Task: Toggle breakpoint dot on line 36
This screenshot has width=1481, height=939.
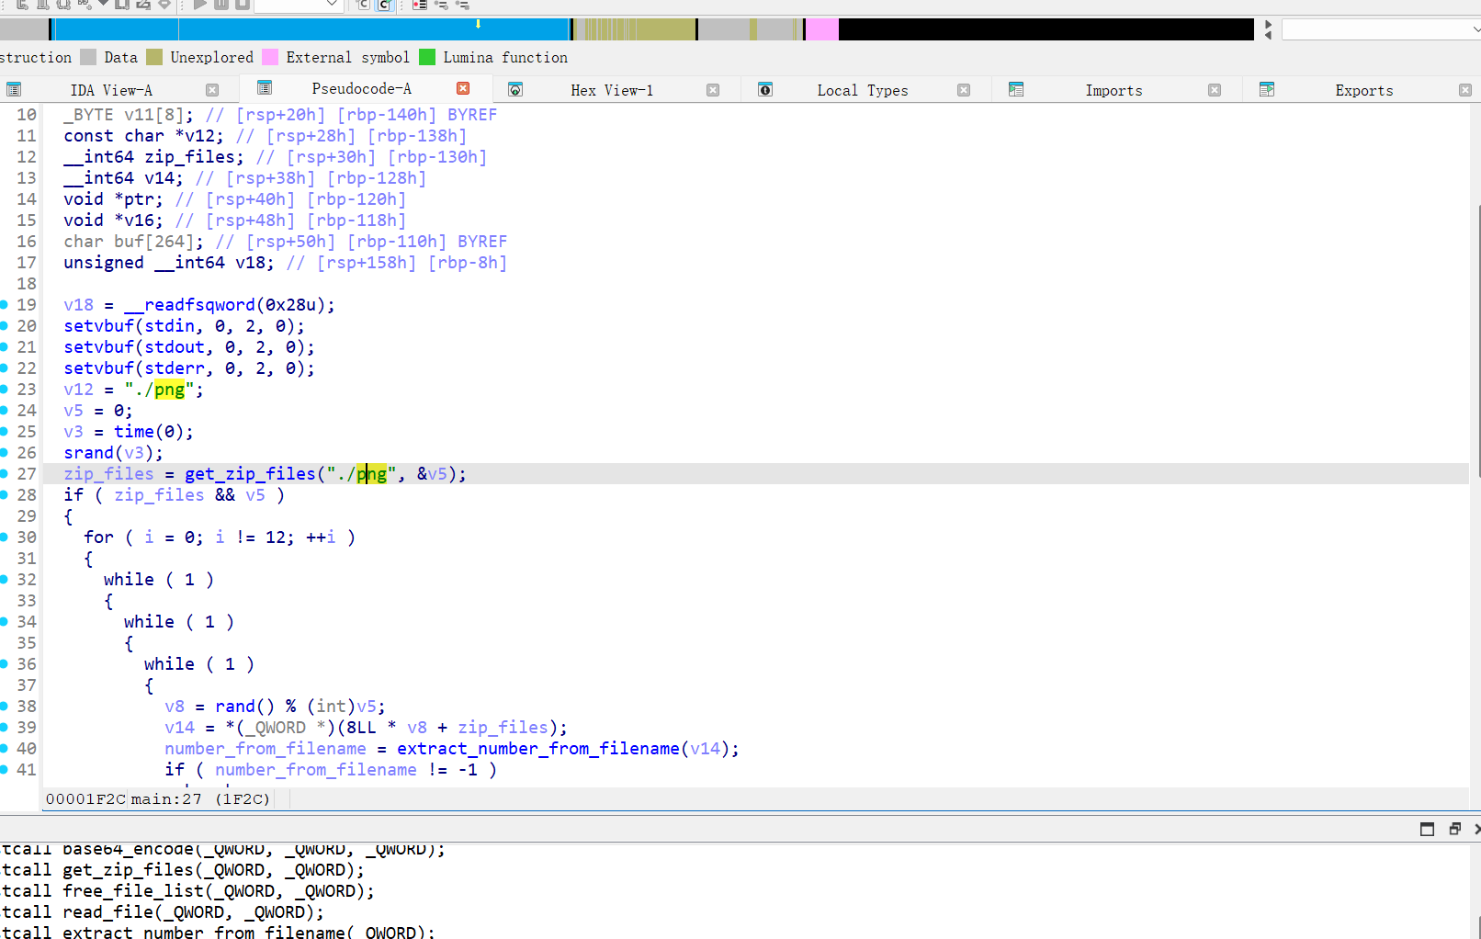Action: tap(5, 664)
